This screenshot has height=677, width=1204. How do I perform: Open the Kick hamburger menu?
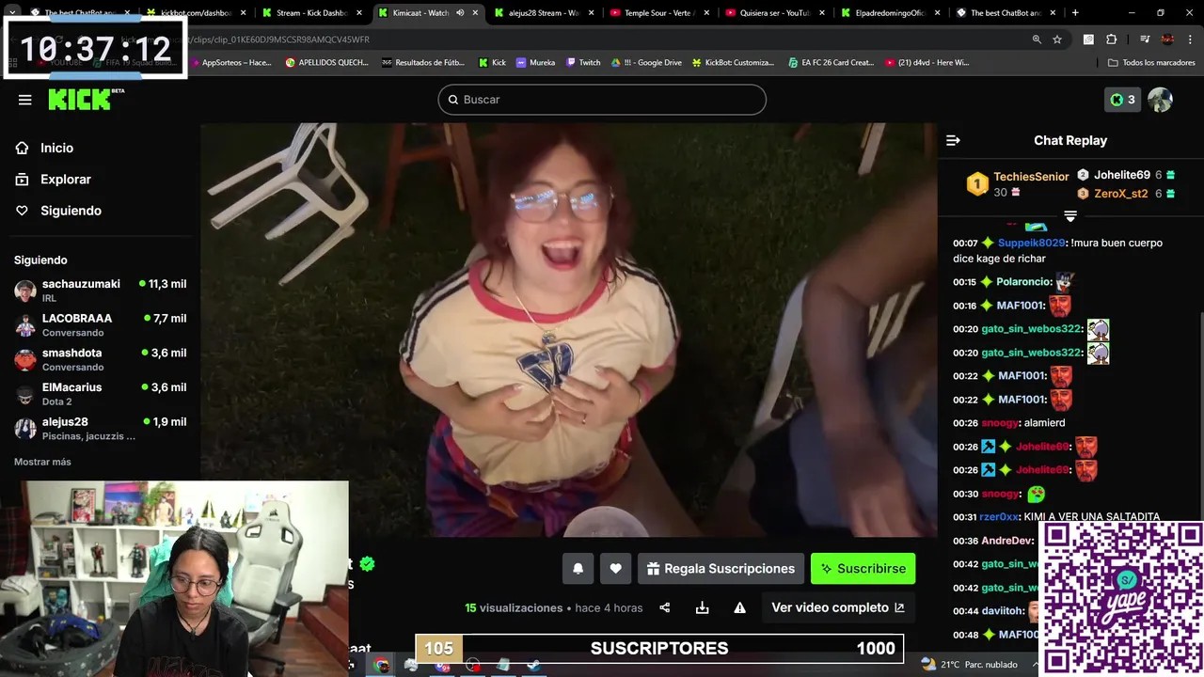[24, 100]
